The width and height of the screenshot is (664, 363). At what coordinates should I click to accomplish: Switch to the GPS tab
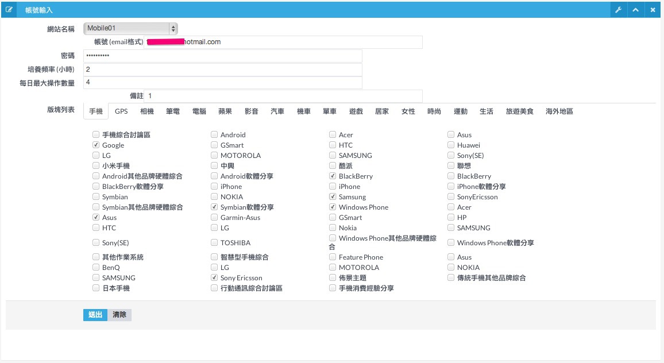(x=121, y=111)
